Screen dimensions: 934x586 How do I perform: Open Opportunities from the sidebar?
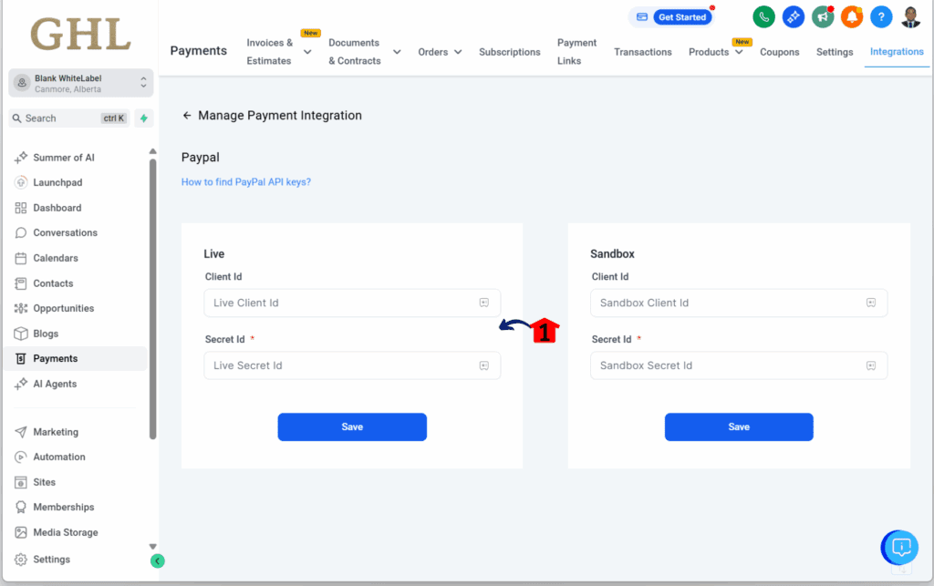click(x=63, y=308)
